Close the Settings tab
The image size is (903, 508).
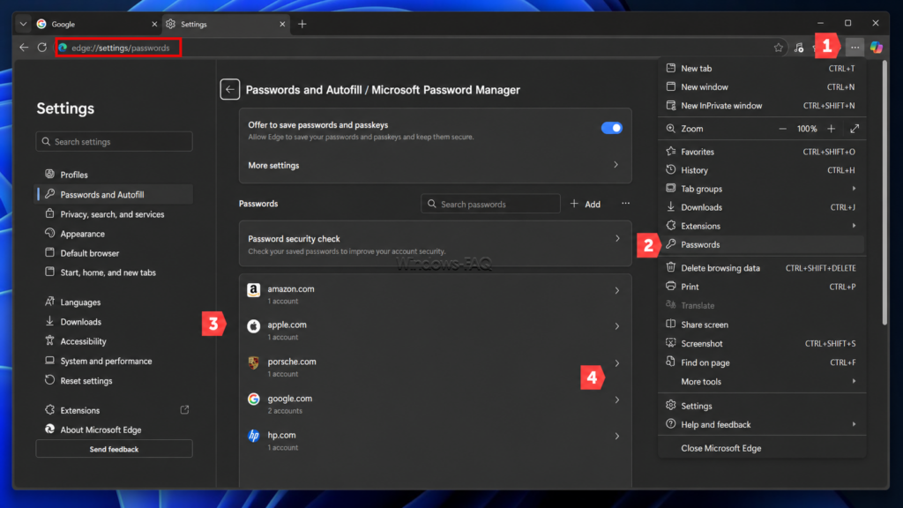click(282, 24)
